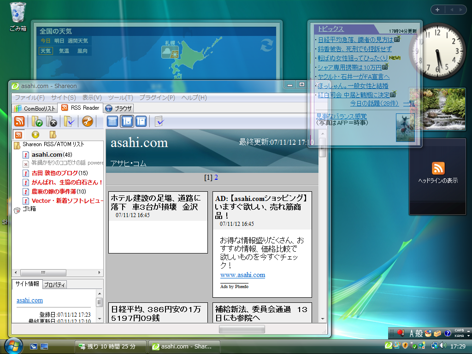Select the 週間天気 tab in the weather gadget

click(x=77, y=41)
